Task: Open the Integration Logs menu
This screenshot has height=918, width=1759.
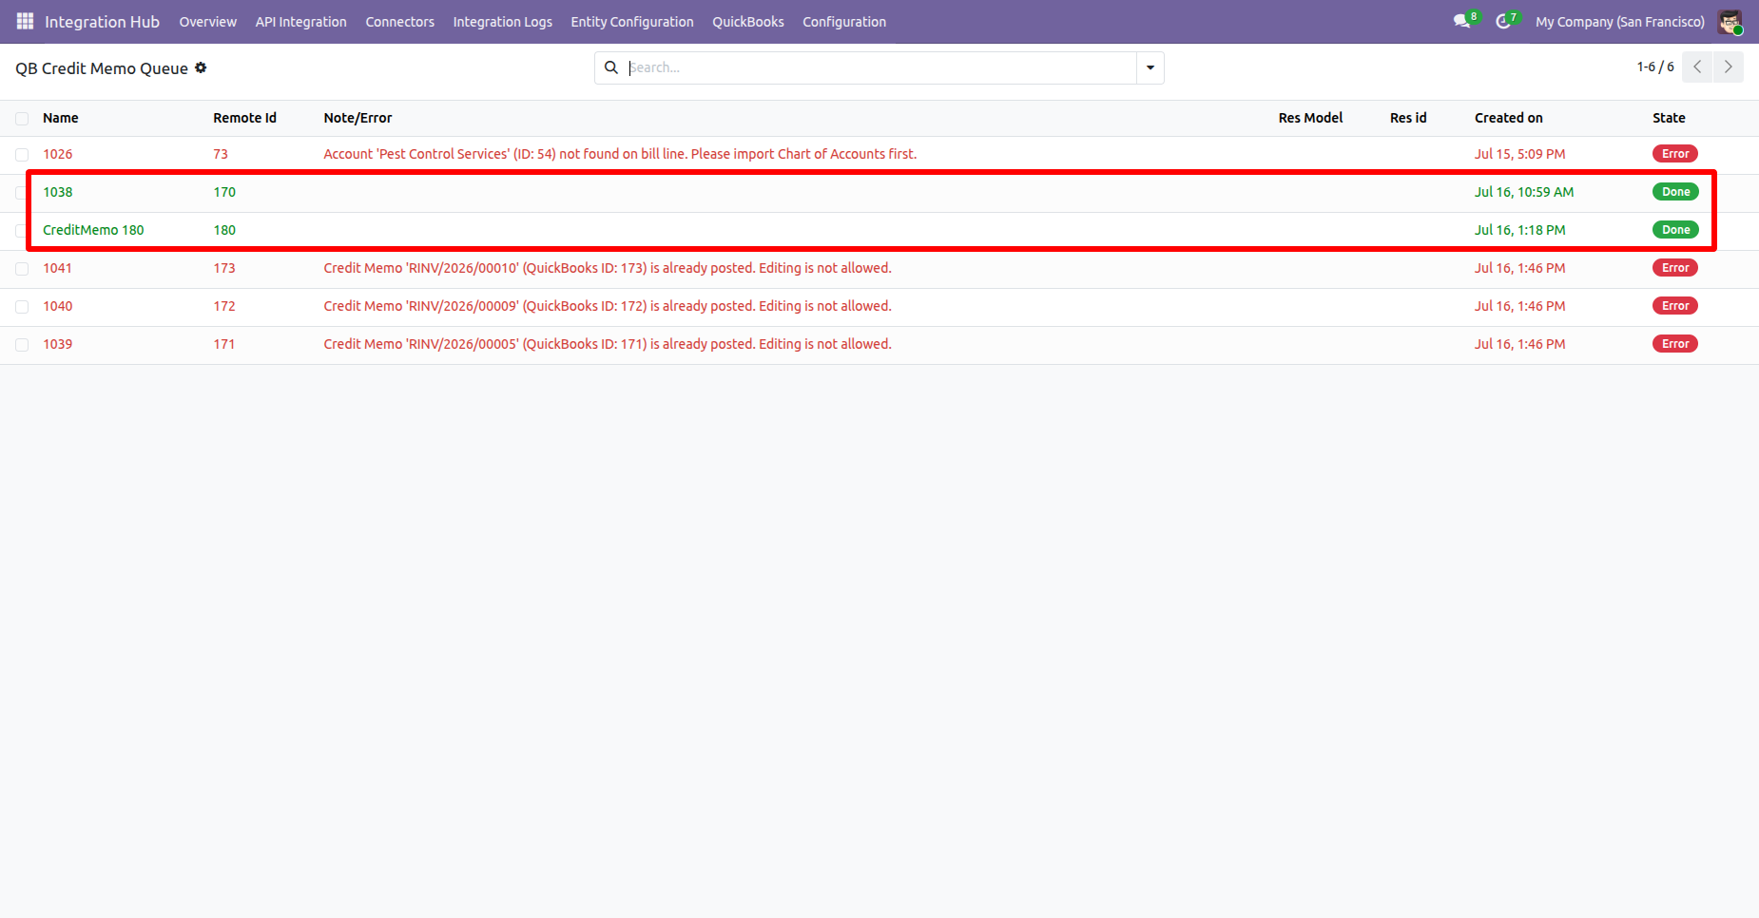Action: pyautogui.click(x=502, y=21)
